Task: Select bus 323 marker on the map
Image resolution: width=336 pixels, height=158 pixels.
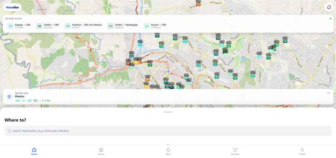Action: pyautogui.click(x=150, y=63)
